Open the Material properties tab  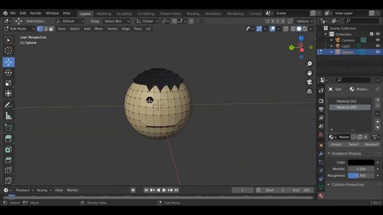coord(321,195)
